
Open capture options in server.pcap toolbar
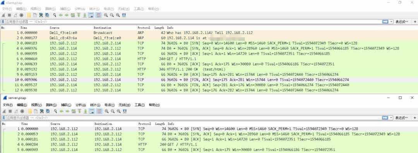pos(22,111)
